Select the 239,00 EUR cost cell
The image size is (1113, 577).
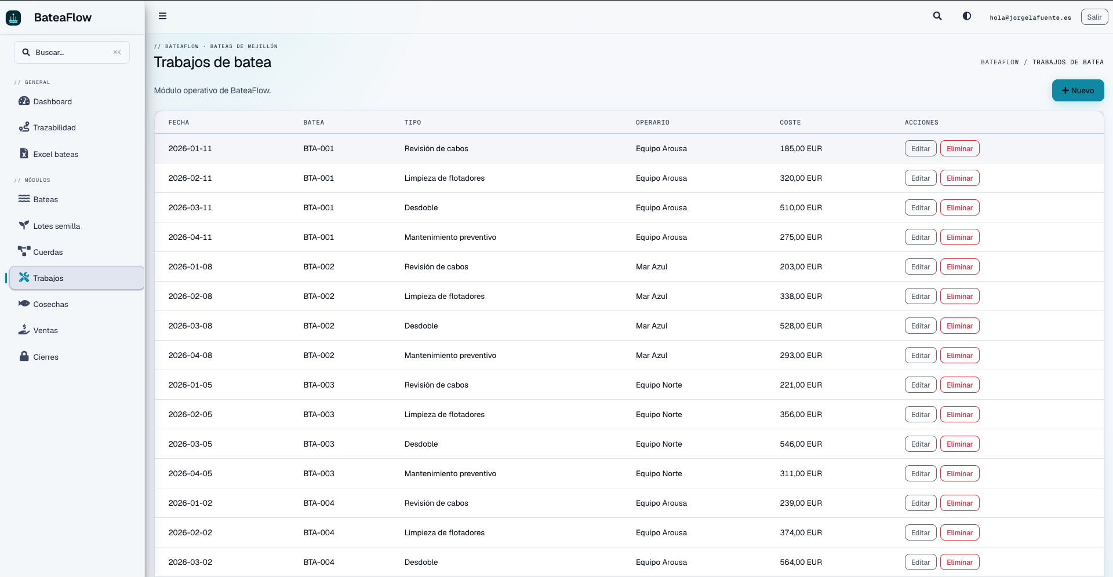point(801,503)
